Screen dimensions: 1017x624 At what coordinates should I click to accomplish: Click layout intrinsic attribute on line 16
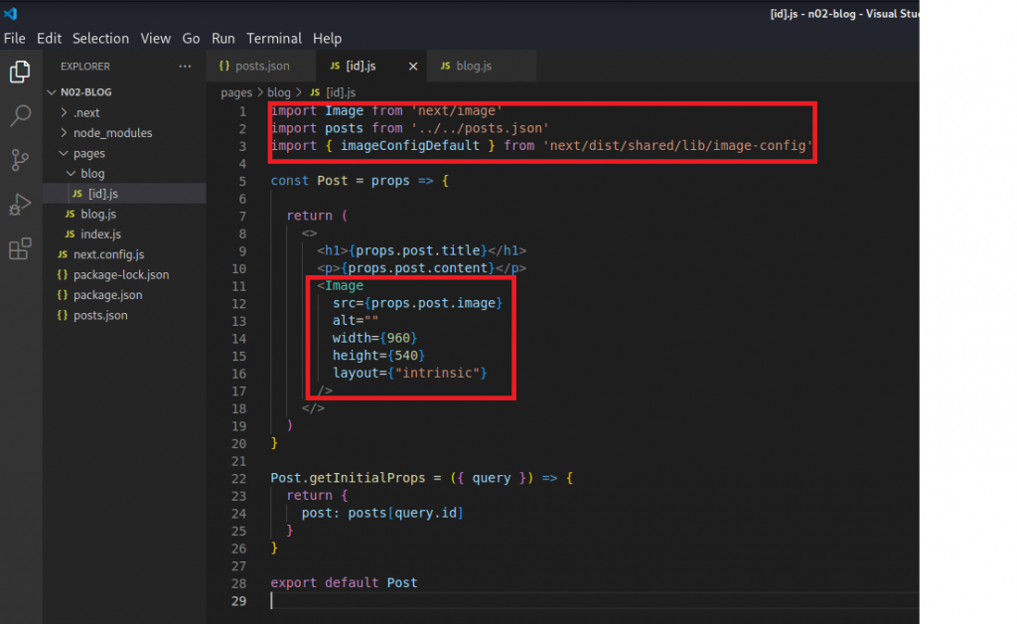pyautogui.click(x=409, y=373)
